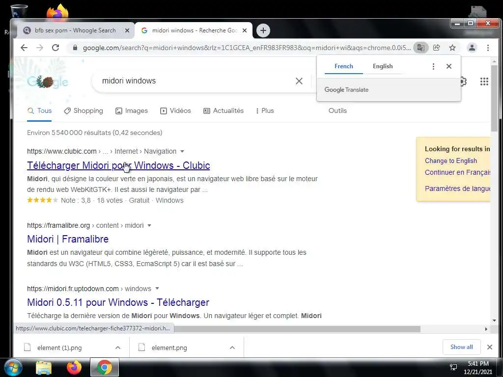Open Midori 0.5.11 pour Windows - Télécharger result

pos(118,302)
